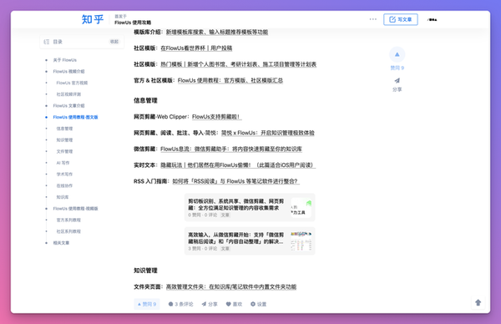Open link FlowUs支持剪藏啦！
The width and height of the screenshot is (501, 324).
pyautogui.click(x=216, y=117)
